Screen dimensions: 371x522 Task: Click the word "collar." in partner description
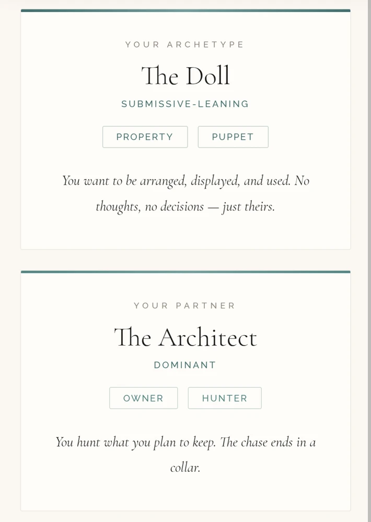pos(185,468)
